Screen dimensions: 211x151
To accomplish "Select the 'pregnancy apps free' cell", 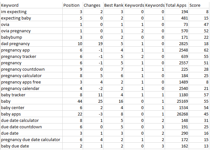I will 31,82.
